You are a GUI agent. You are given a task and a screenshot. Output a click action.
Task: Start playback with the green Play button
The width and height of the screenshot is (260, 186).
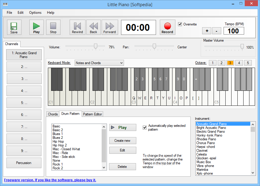36,27
